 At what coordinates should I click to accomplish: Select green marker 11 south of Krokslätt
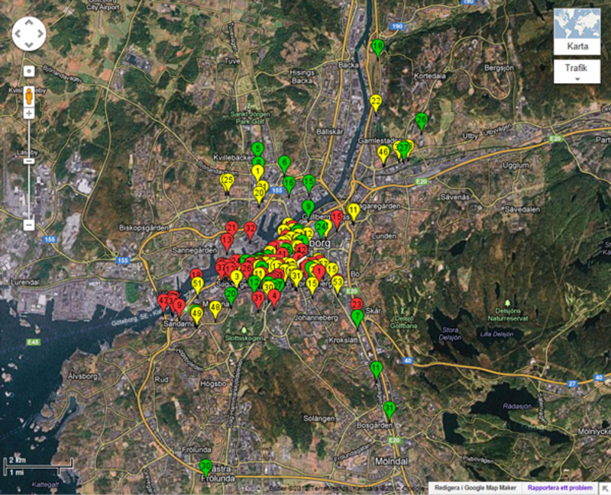(x=376, y=368)
